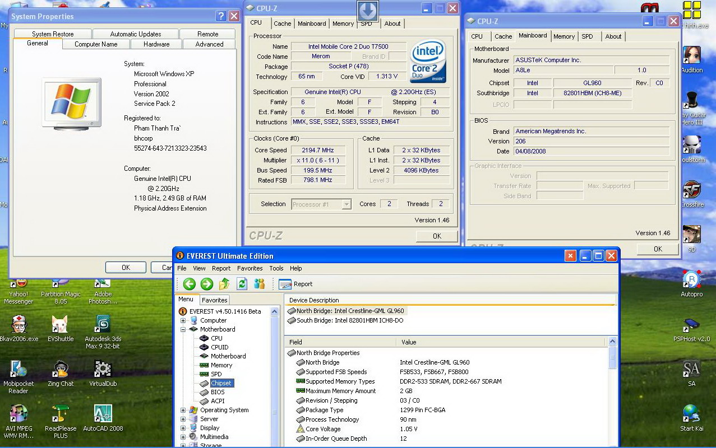Open About tab in the left CPU-Z window

click(x=392, y=24)
